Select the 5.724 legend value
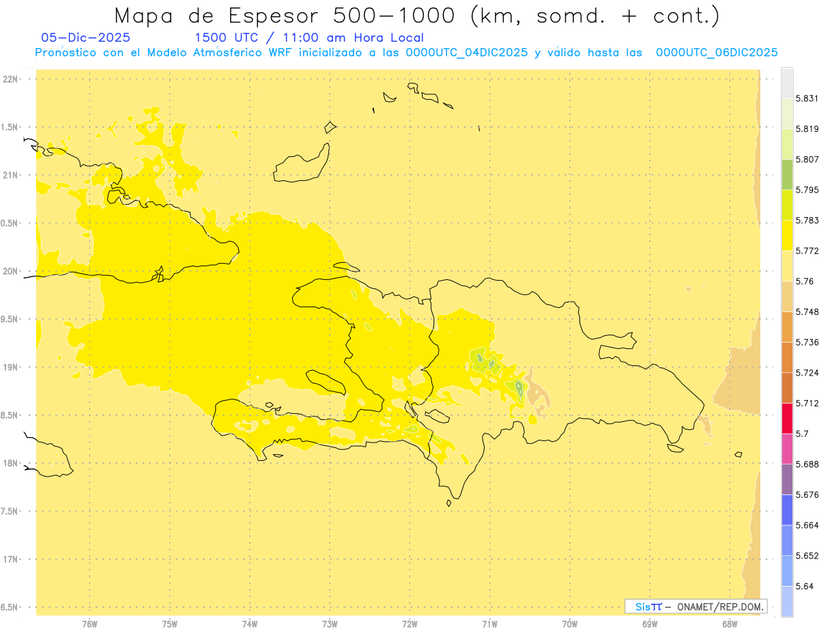 click(x=807, y=373)
